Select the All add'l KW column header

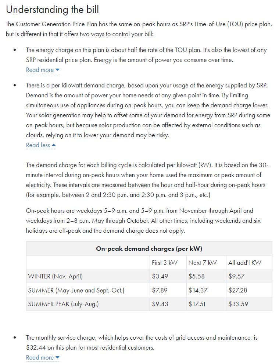point(245,263)
